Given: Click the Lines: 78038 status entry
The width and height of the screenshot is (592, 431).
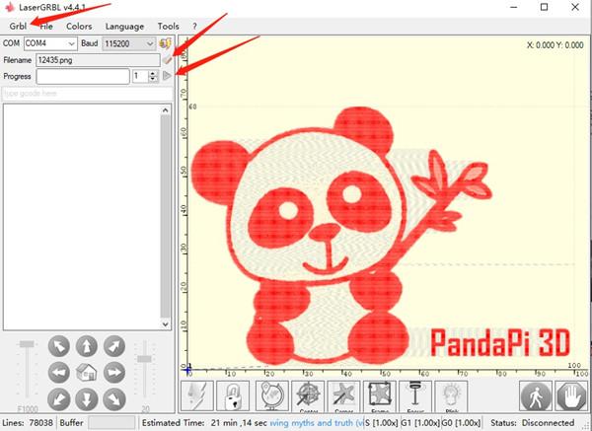Looking at the screenshot, I should (x=28, y=423).
